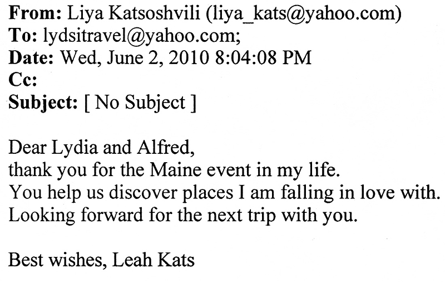
Task: Click the line starting Looking forward
Action: (x=183, y=215)
